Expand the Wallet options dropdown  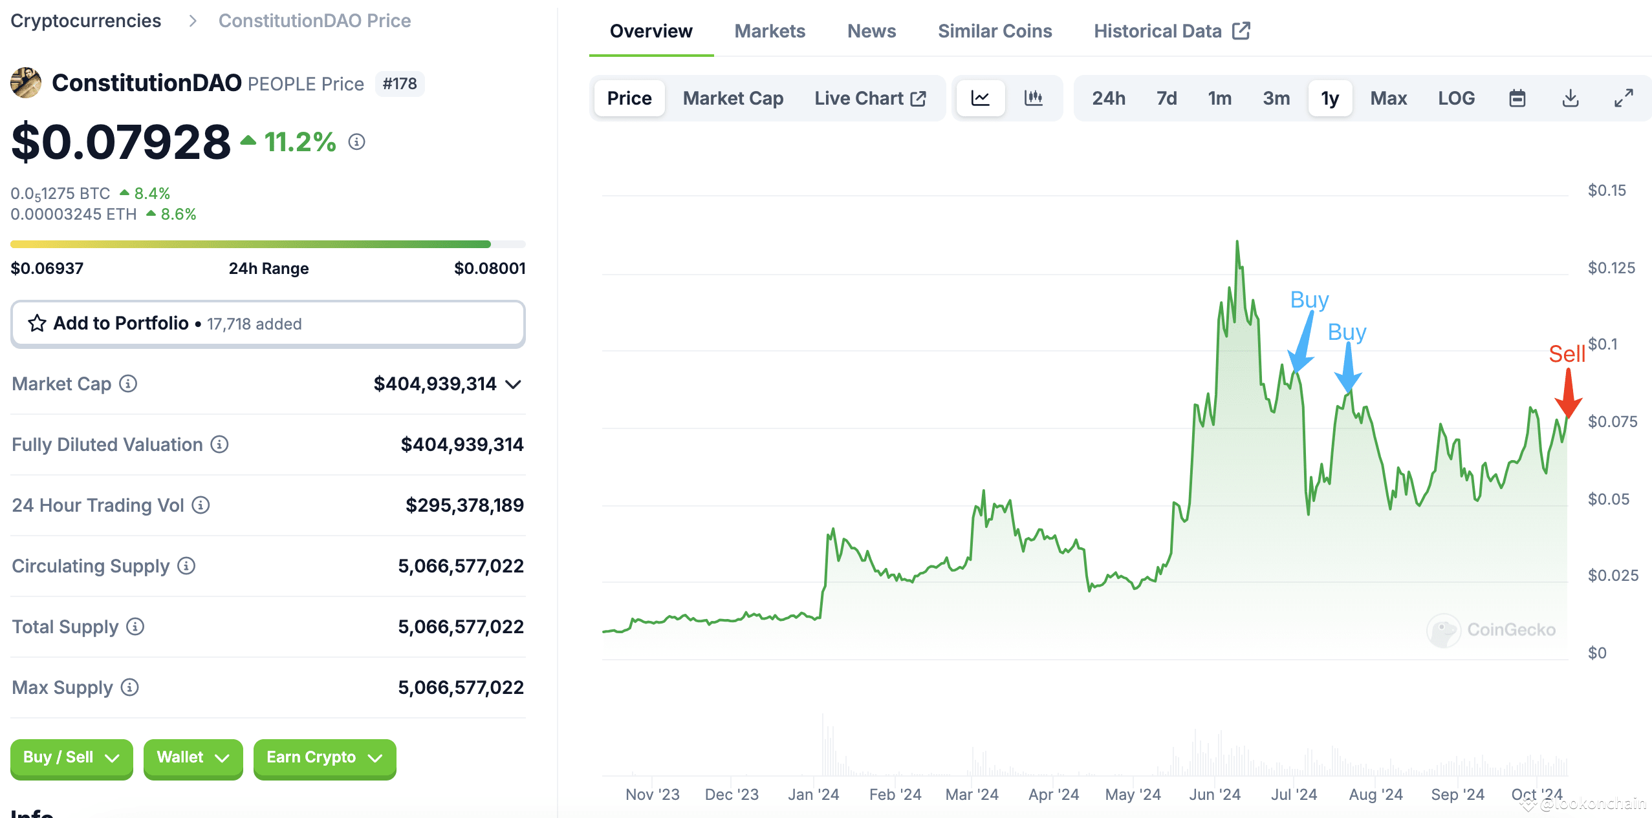click(193, 757)
